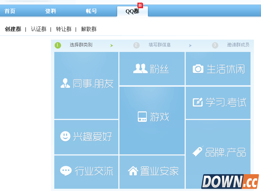Open the 转让群 link

pyautogui.click(x=64, y=29)
